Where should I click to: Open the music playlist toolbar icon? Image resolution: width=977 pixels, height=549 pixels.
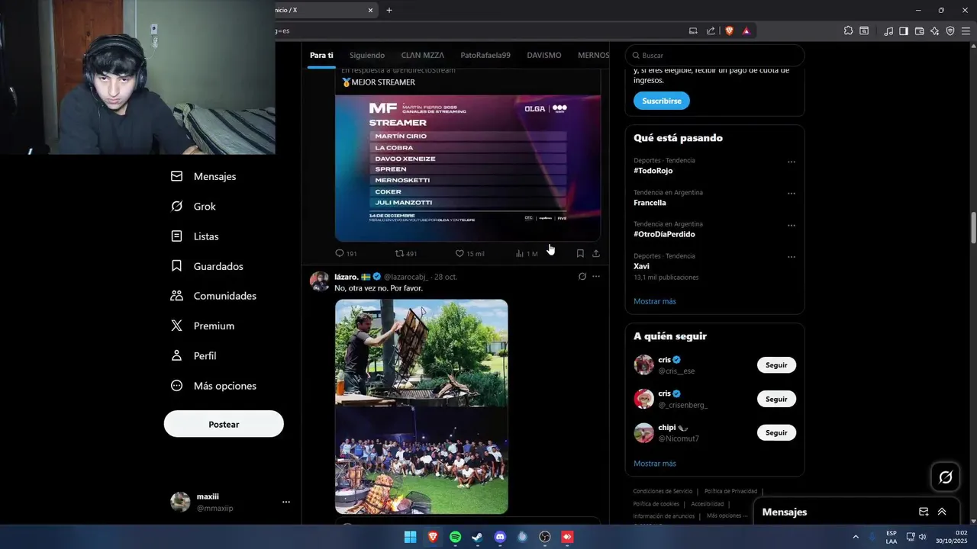[x=888, y=31]
